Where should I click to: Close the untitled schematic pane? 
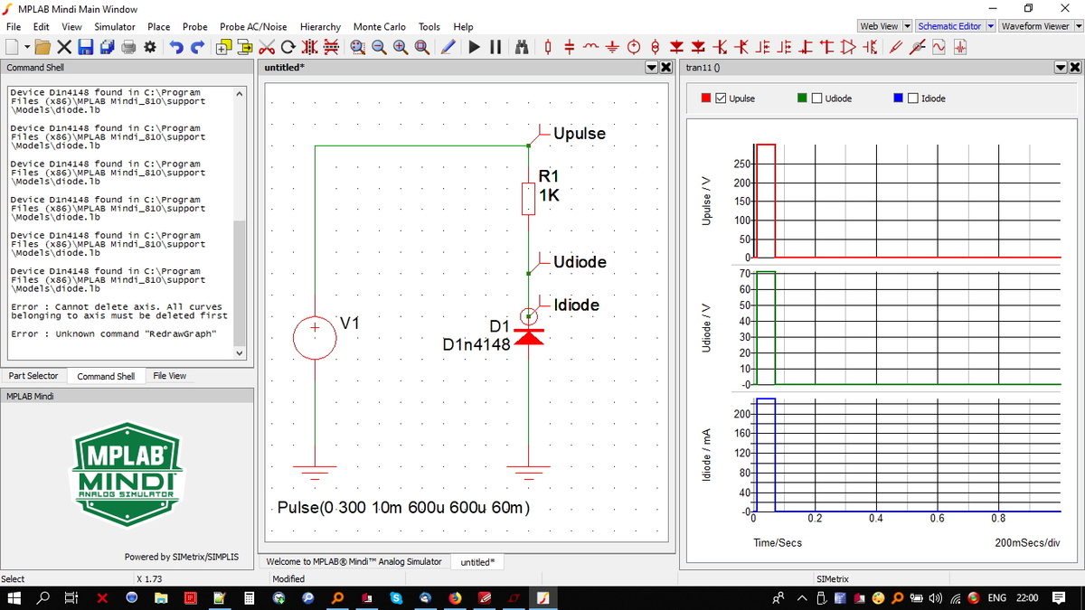click(666, 68)
